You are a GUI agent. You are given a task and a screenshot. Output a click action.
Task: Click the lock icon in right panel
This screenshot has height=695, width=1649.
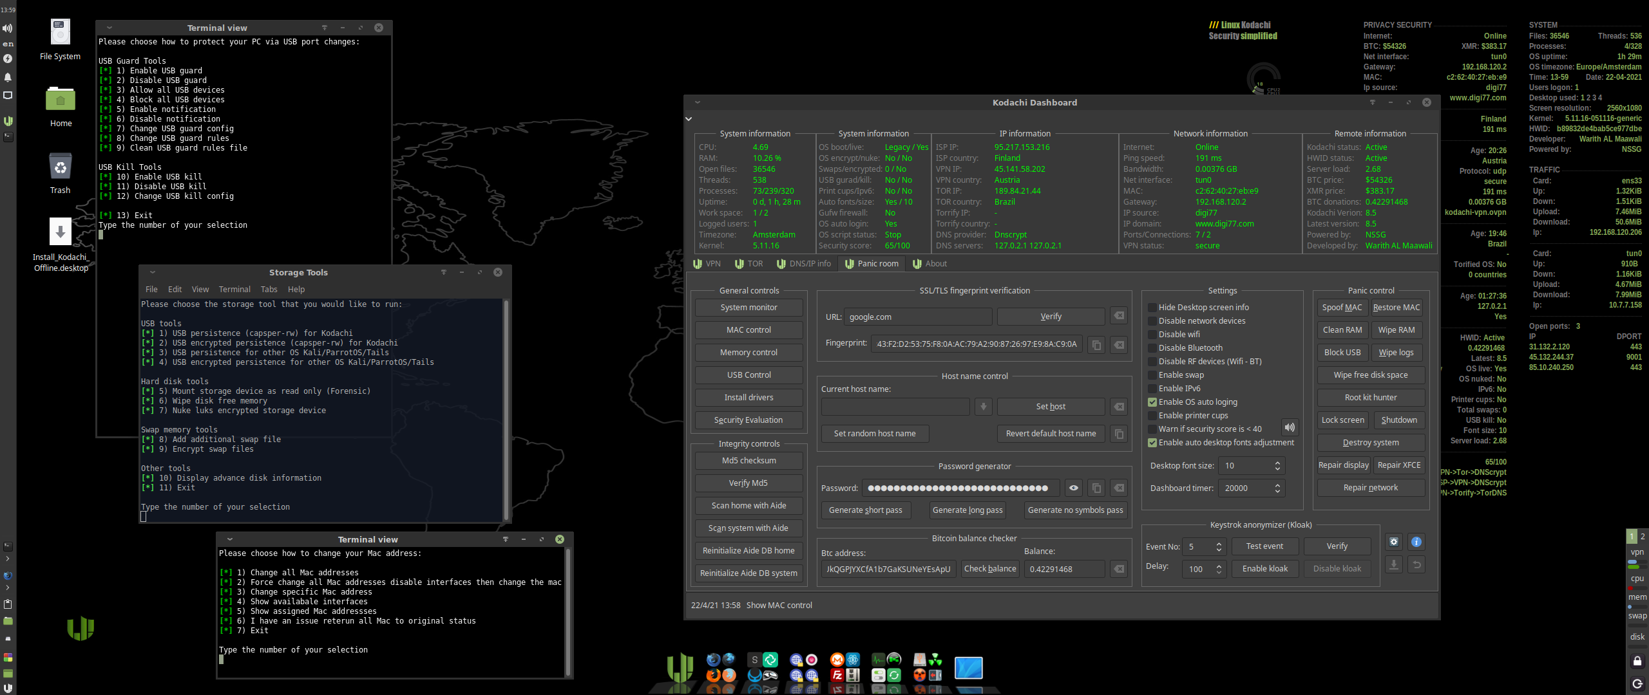[x=1637, y=661]
